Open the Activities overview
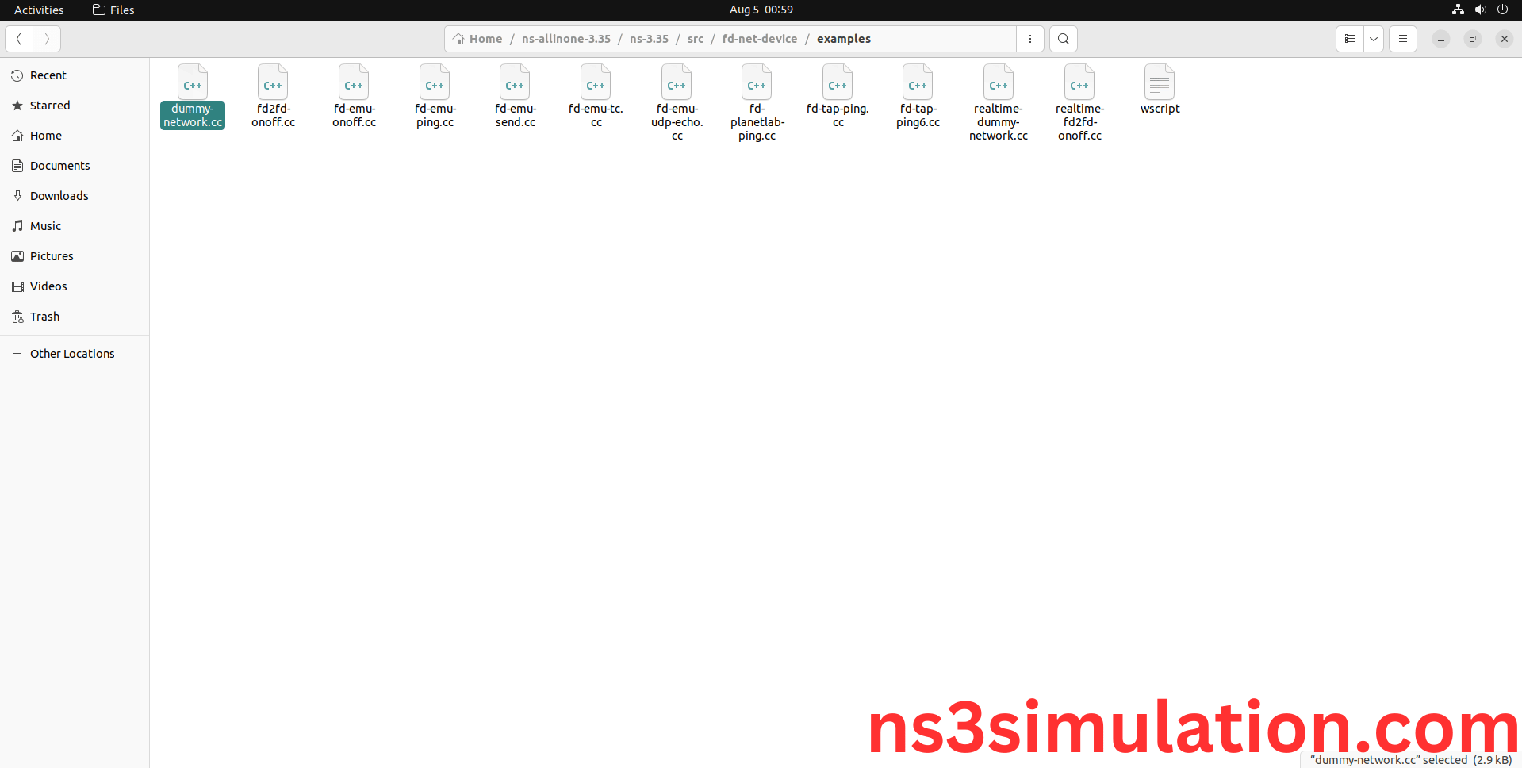The width and height of the screenshot is (1522, 768). (x=39, y=10)
